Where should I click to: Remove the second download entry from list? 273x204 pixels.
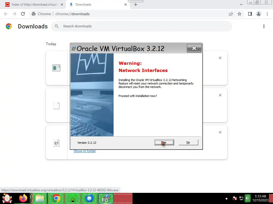coord(220,95)
